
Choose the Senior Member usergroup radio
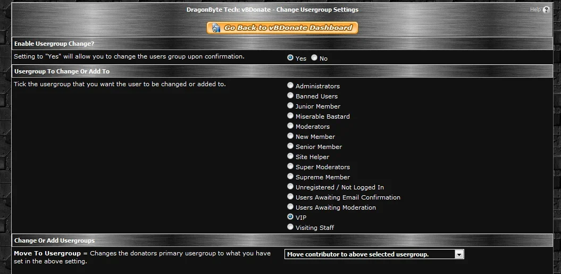point(290,146)
